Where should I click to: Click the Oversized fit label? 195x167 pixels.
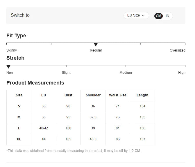[x=177, y=50]
